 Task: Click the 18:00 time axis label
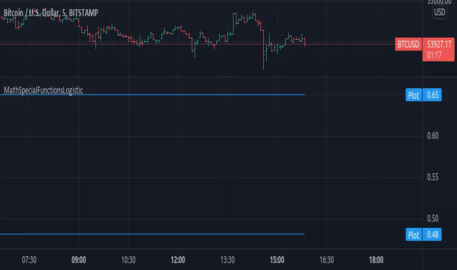pyautogui.click(x=376, y=259)
